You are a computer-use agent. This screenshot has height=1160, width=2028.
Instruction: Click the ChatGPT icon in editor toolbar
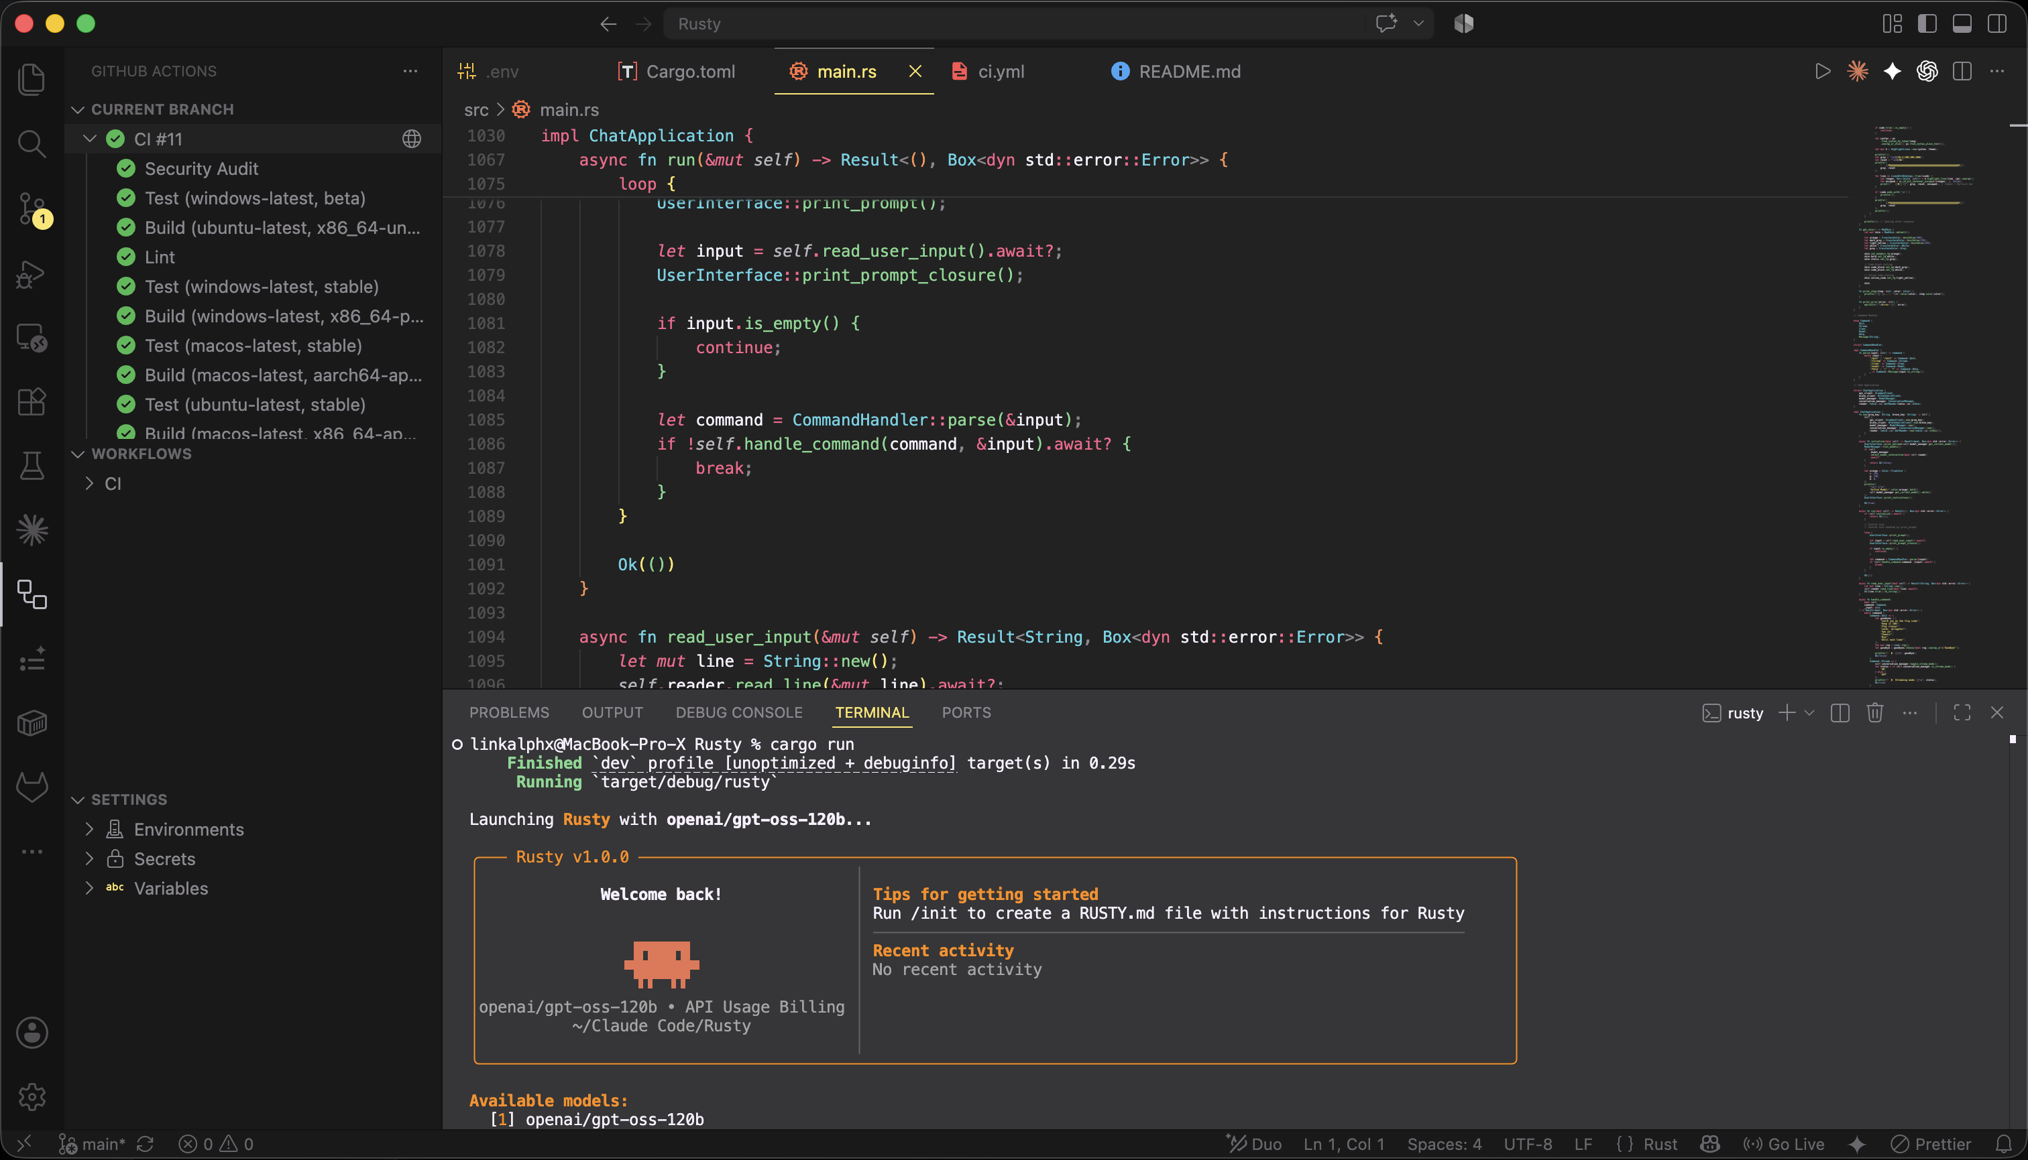(x=1927, y=72)
